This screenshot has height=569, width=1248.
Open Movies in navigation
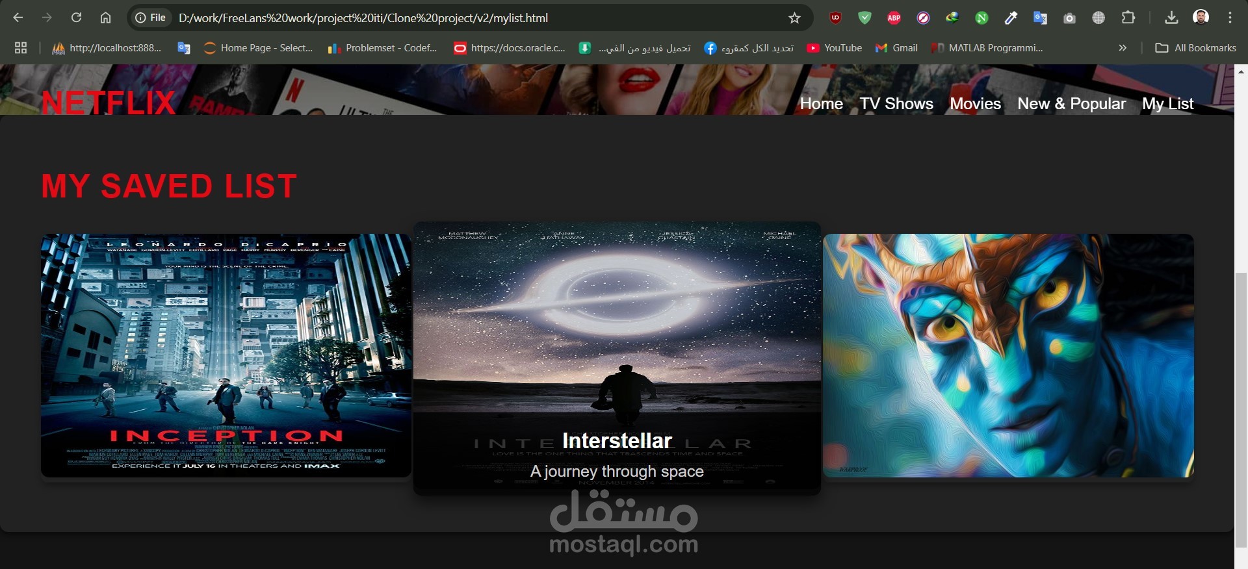[x=975, y=103]
